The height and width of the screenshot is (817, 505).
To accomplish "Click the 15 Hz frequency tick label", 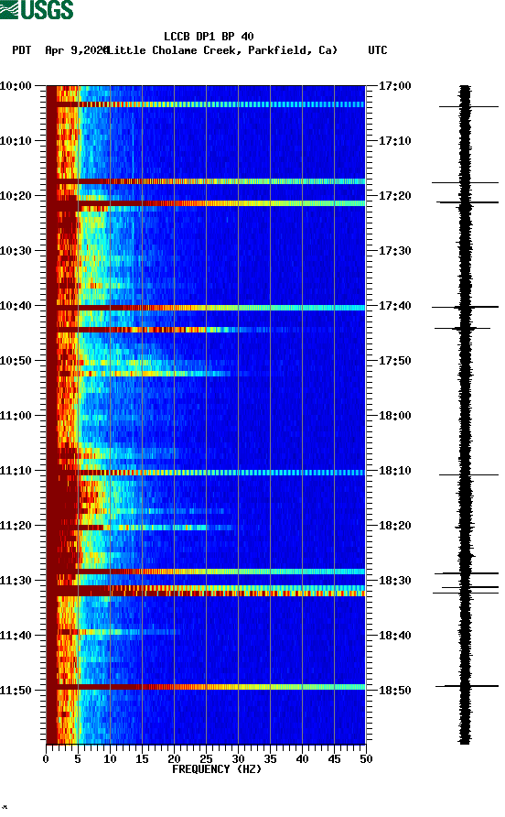I will click(x=142, y=759).
